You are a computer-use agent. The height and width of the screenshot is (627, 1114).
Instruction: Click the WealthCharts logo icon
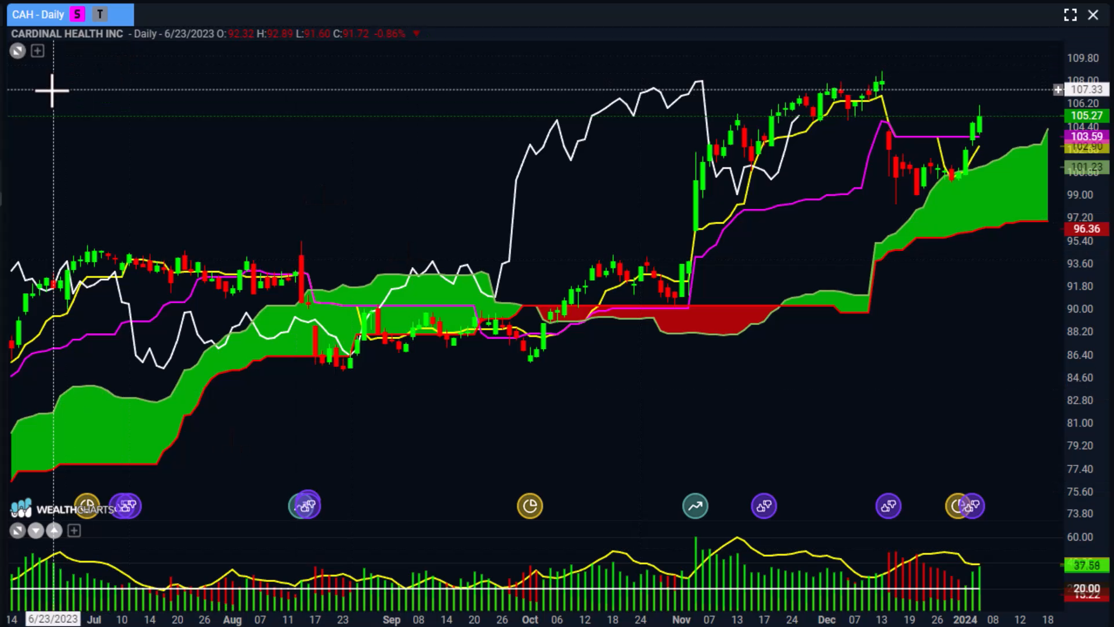click(x=21, y=509)
